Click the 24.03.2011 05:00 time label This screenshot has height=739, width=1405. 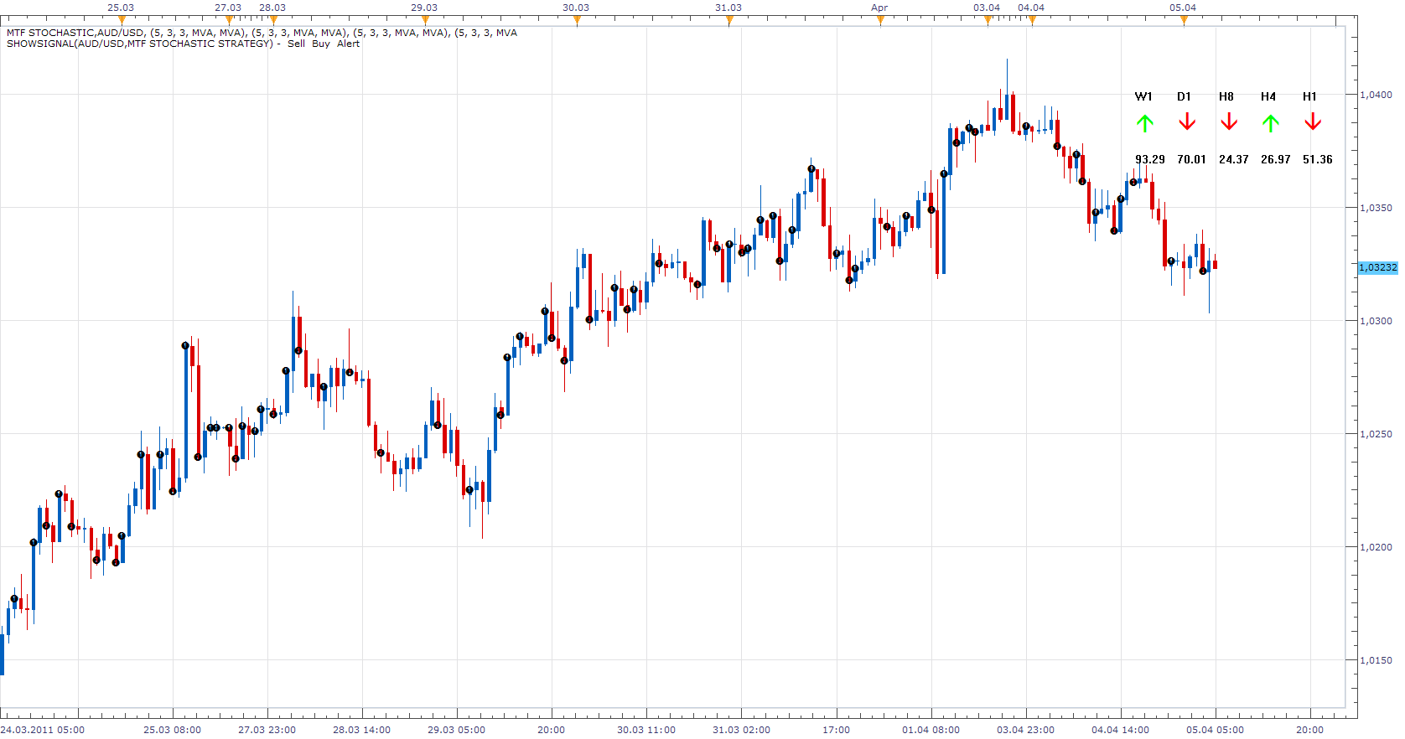(x=43, y=730)
